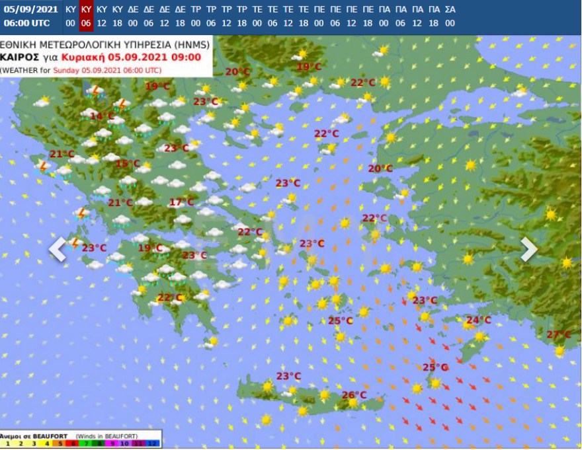This screenshot has height=450, width=582.
Task: Click the thunderstorm icon left of western 23°C
Action: pos(75,243)
